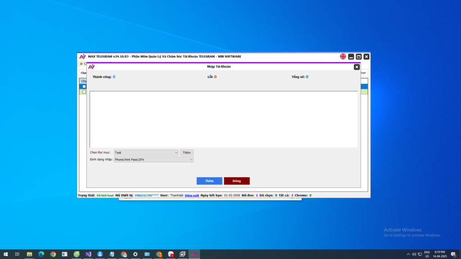Open the Settings gear on the taskbar
This screenshot has width=461, height=259.
click(x=135, y=254)
